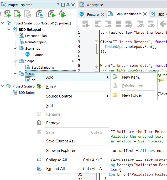Click the wrap lines editor toolbar icon
167x180 pixels.
129,24
